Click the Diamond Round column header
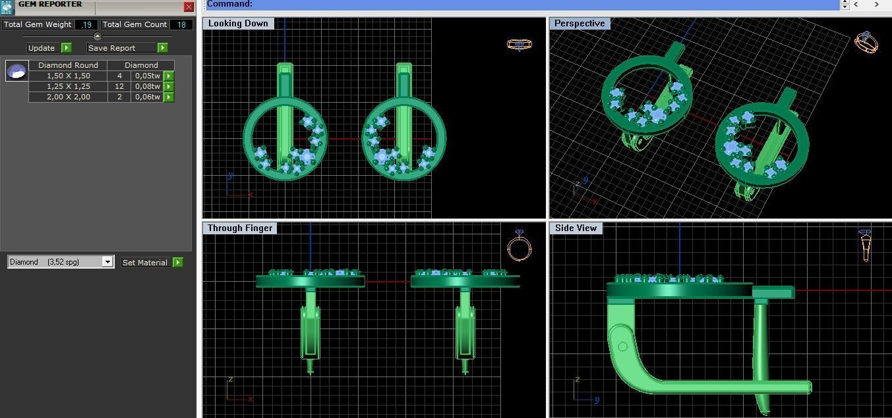Screen dimensions: 892x418 tap(68, 65)
